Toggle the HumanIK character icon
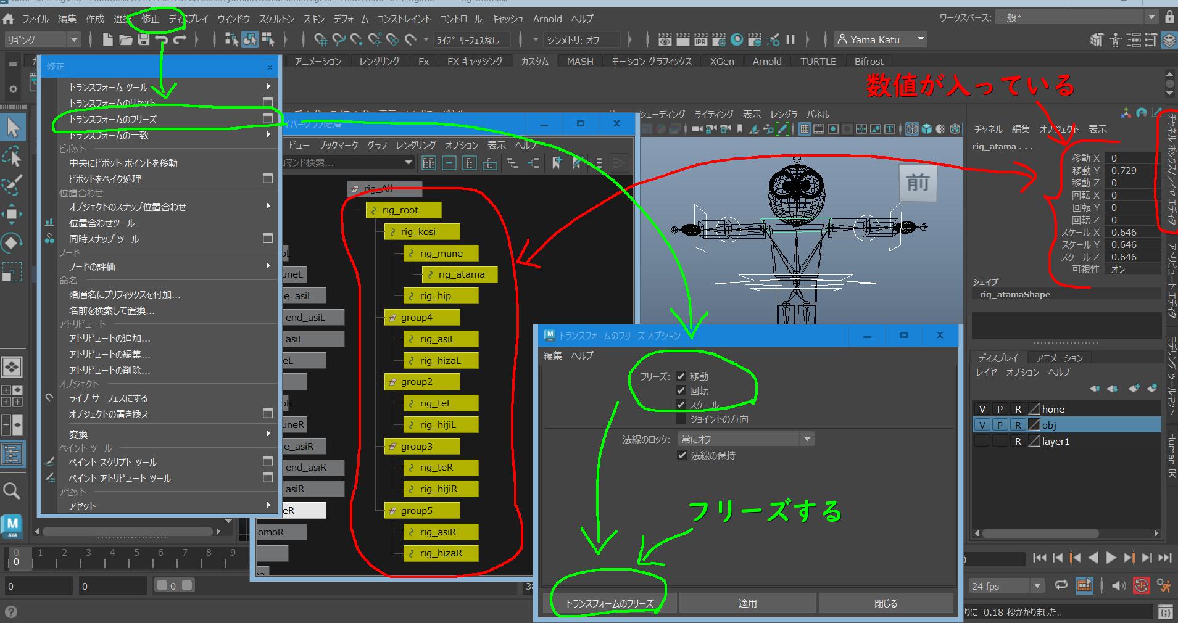This screenshot has width=1178, height=623. [1116, 40]
